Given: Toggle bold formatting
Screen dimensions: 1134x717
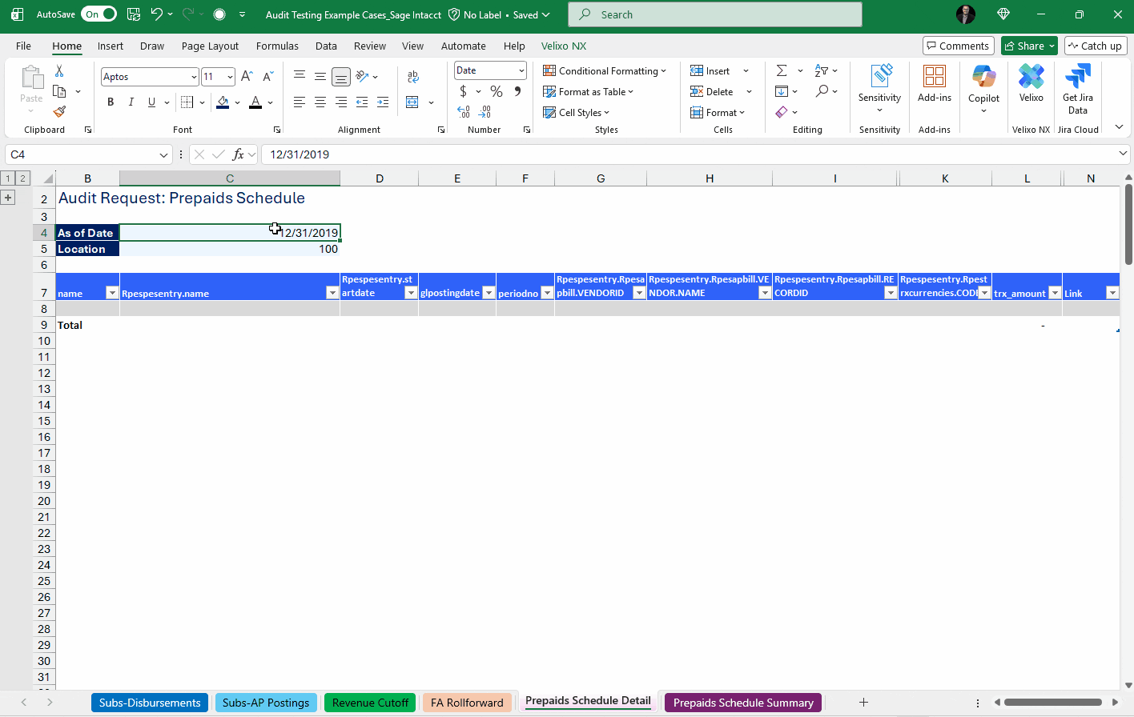Looking at the screenshot, I should 111,102.
